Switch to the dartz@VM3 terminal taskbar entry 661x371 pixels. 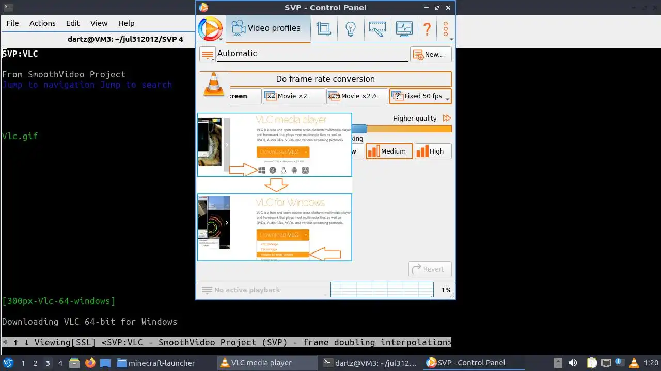pyautogui.click(x=370, y=363)
